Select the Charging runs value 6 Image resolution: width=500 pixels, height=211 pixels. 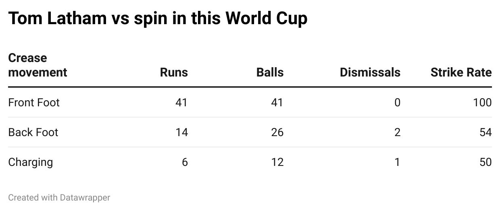[185, 162]
